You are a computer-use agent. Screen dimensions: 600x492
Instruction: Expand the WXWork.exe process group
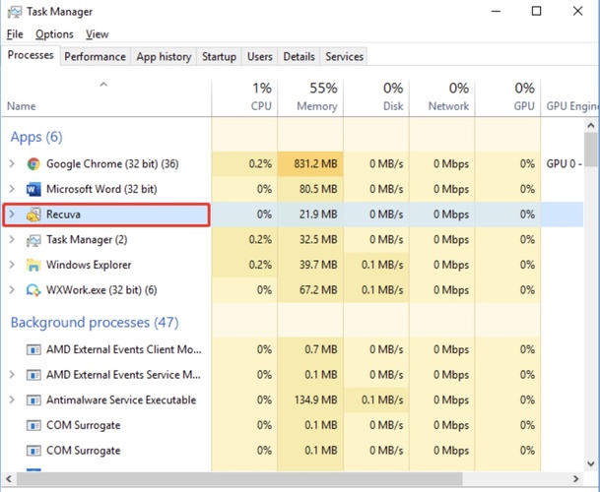pyautogui.click(x=12, y=289)
